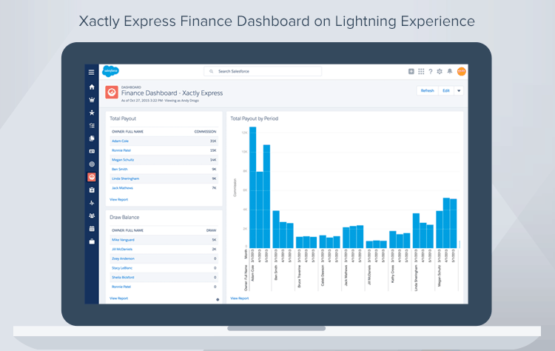Open the App Launcher grid icon

(421, 72)
